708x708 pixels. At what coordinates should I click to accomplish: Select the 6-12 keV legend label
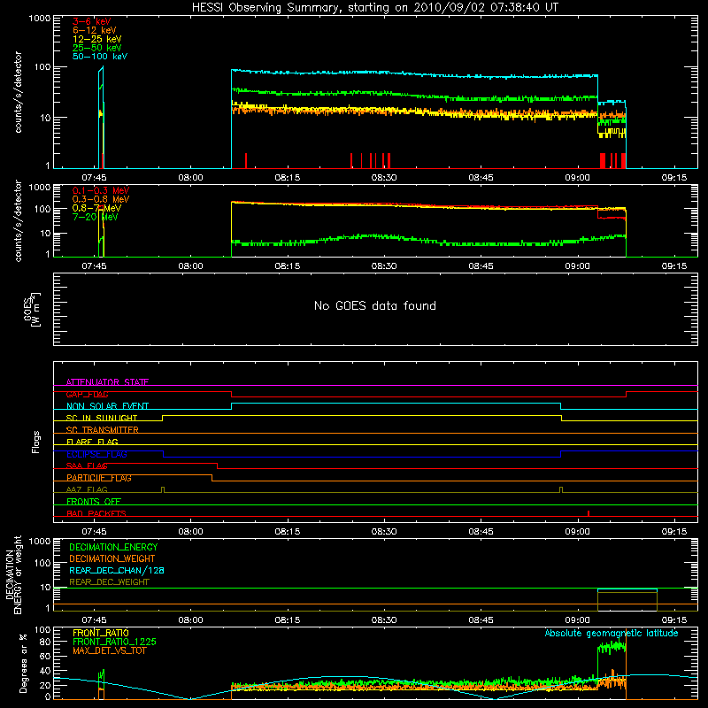pos(95,30)
